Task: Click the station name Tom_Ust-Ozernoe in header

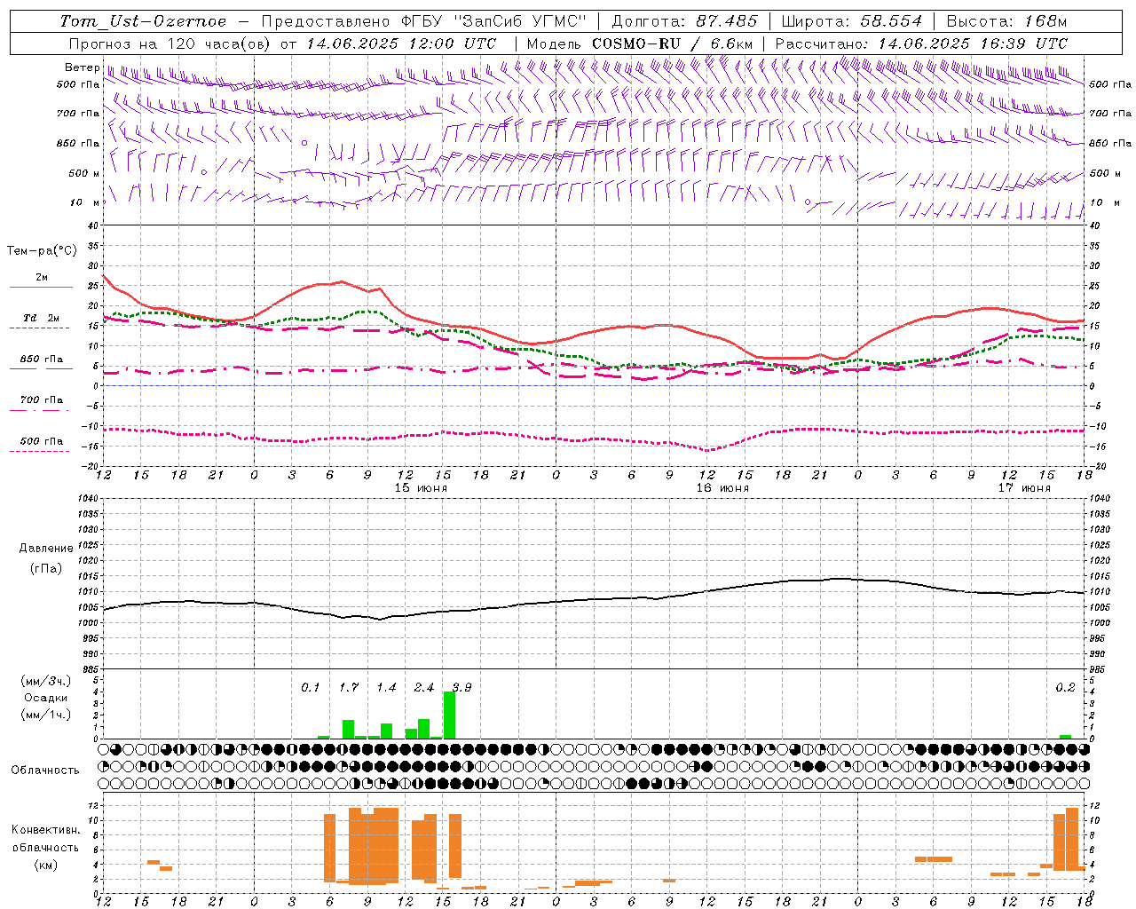Action: tap(143, 21)
